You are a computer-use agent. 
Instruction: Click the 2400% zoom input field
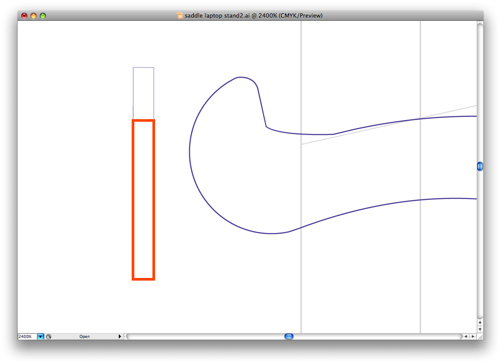click(27, 337)
